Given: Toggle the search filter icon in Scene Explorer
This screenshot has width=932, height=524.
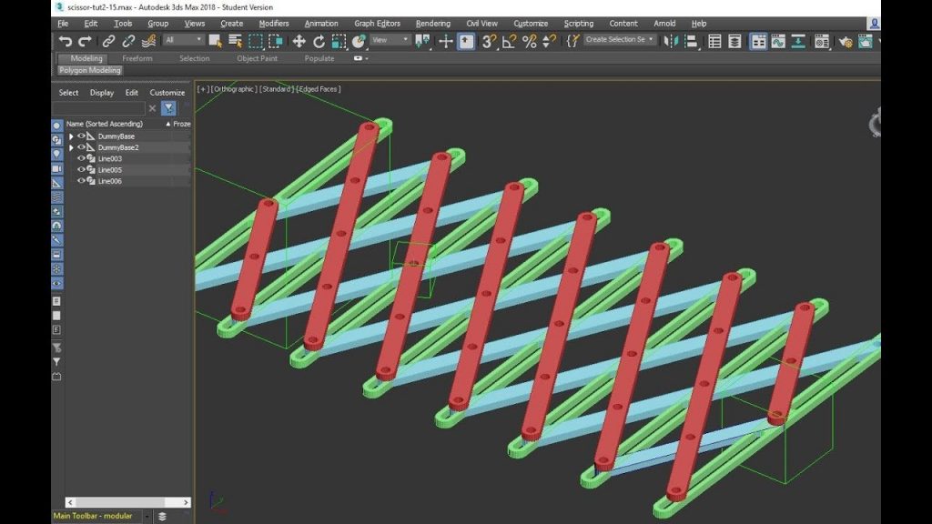Looking at the screenshot, I should (168, 107).
